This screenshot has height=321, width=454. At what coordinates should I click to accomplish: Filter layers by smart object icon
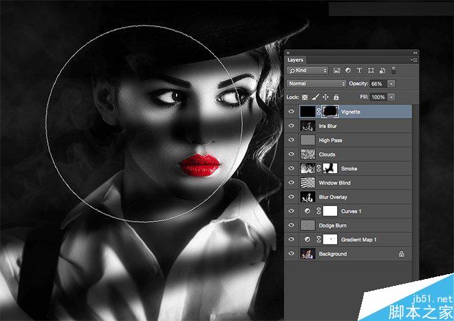click(x=382, y=70)
